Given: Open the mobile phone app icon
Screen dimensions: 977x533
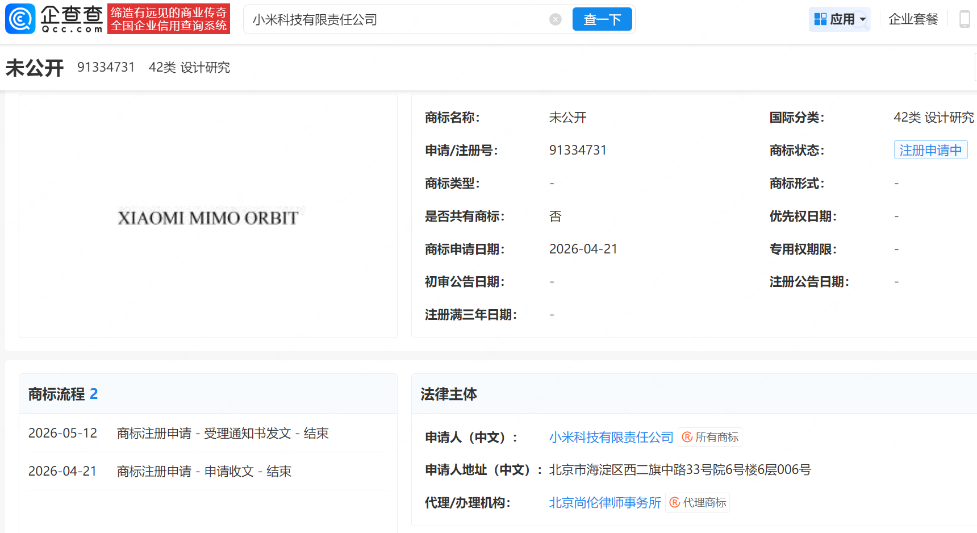Looking at the screenshot, I should point(965,19).
